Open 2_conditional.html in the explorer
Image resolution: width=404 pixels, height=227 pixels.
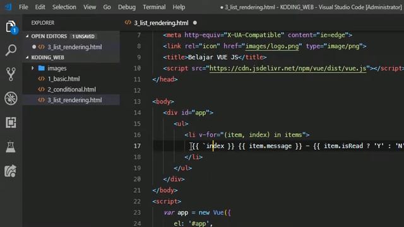(71, 90)
